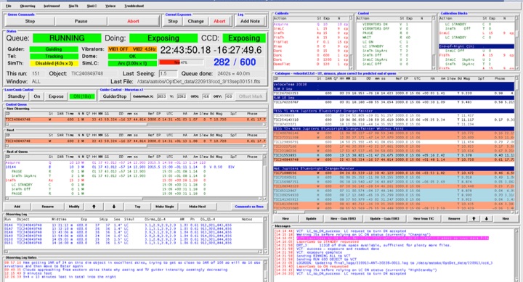Image resolution: width=523 pixels, height=282 pixels.
Task: Select TIC240849748 row in Now Observing
Action: coord(135,120)
